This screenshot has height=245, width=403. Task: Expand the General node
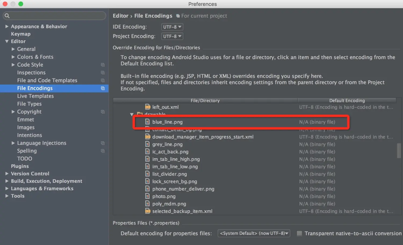click(13, 49)
